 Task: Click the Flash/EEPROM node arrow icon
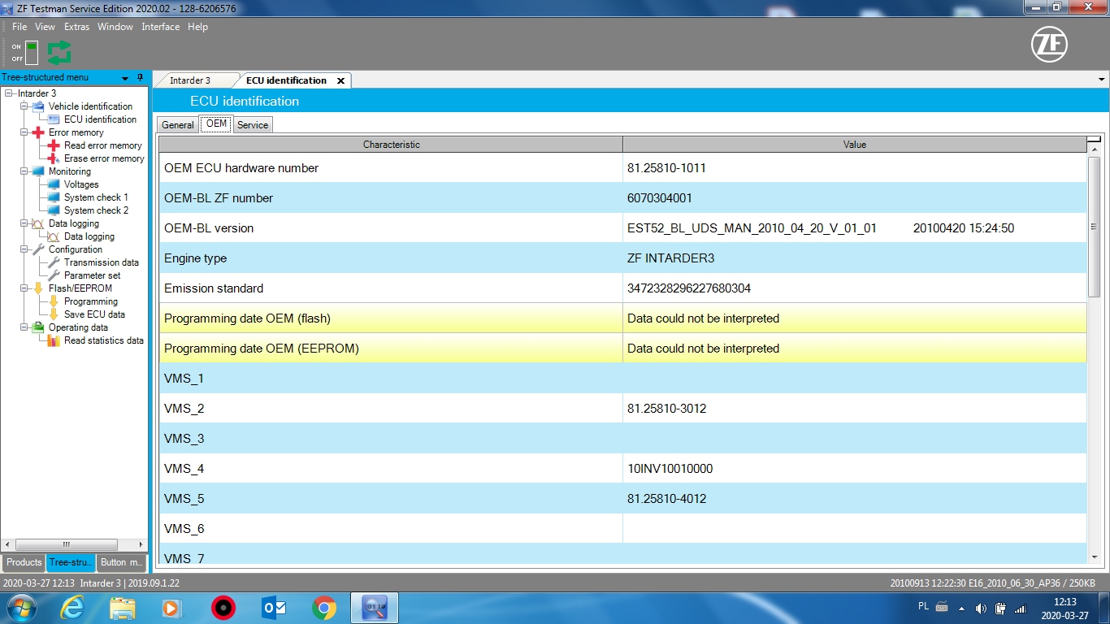(x=38, y=288)
